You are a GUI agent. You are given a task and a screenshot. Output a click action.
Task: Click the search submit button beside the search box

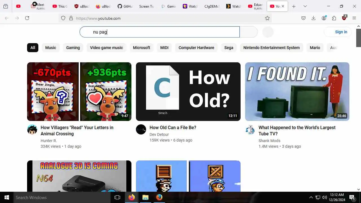point(248,32)
